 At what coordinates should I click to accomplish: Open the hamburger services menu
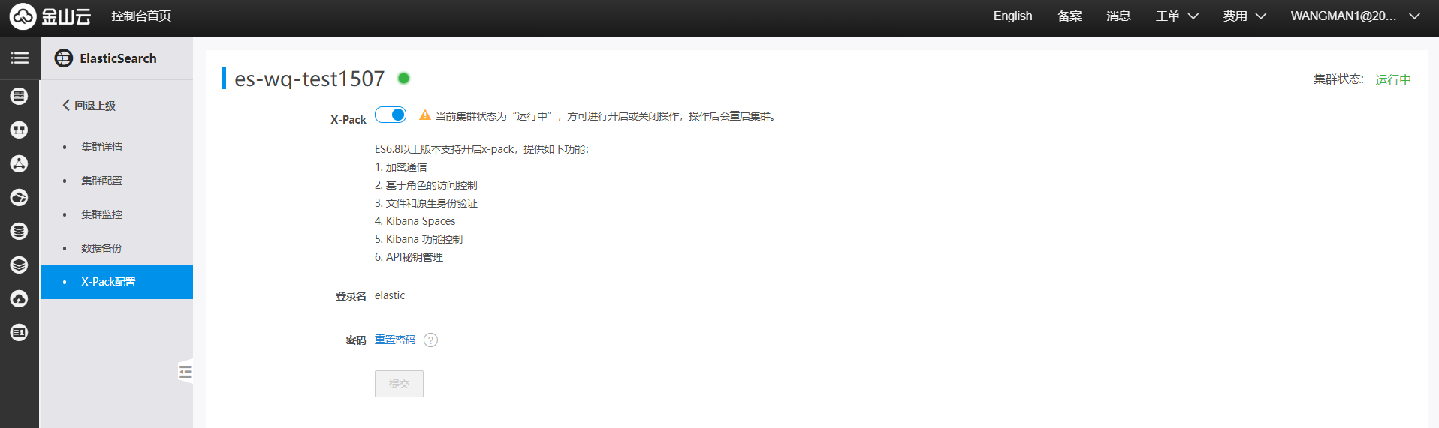pyautogui.click(x=20, y=58)
